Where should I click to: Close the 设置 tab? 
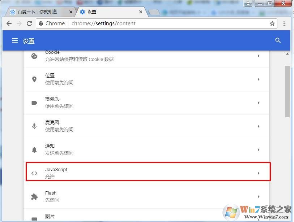click(x=141, y=12)
